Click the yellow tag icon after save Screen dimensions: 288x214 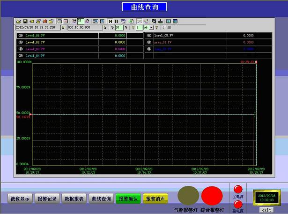[32, 22]
